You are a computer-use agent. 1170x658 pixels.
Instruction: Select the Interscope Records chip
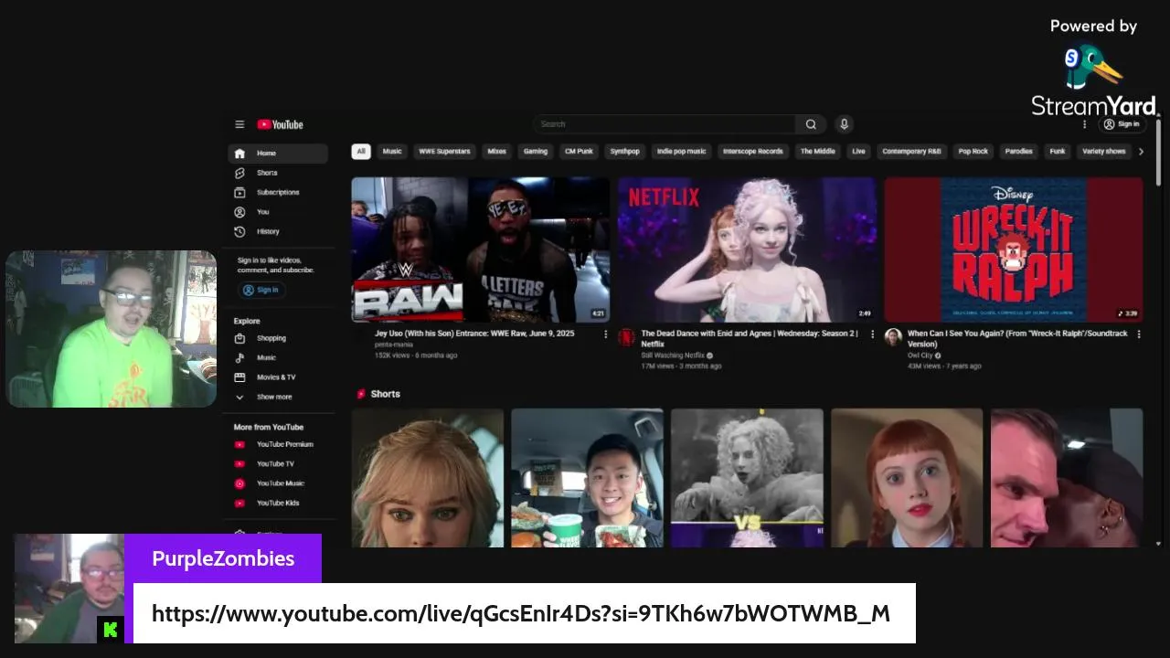[x=753, y=152]
